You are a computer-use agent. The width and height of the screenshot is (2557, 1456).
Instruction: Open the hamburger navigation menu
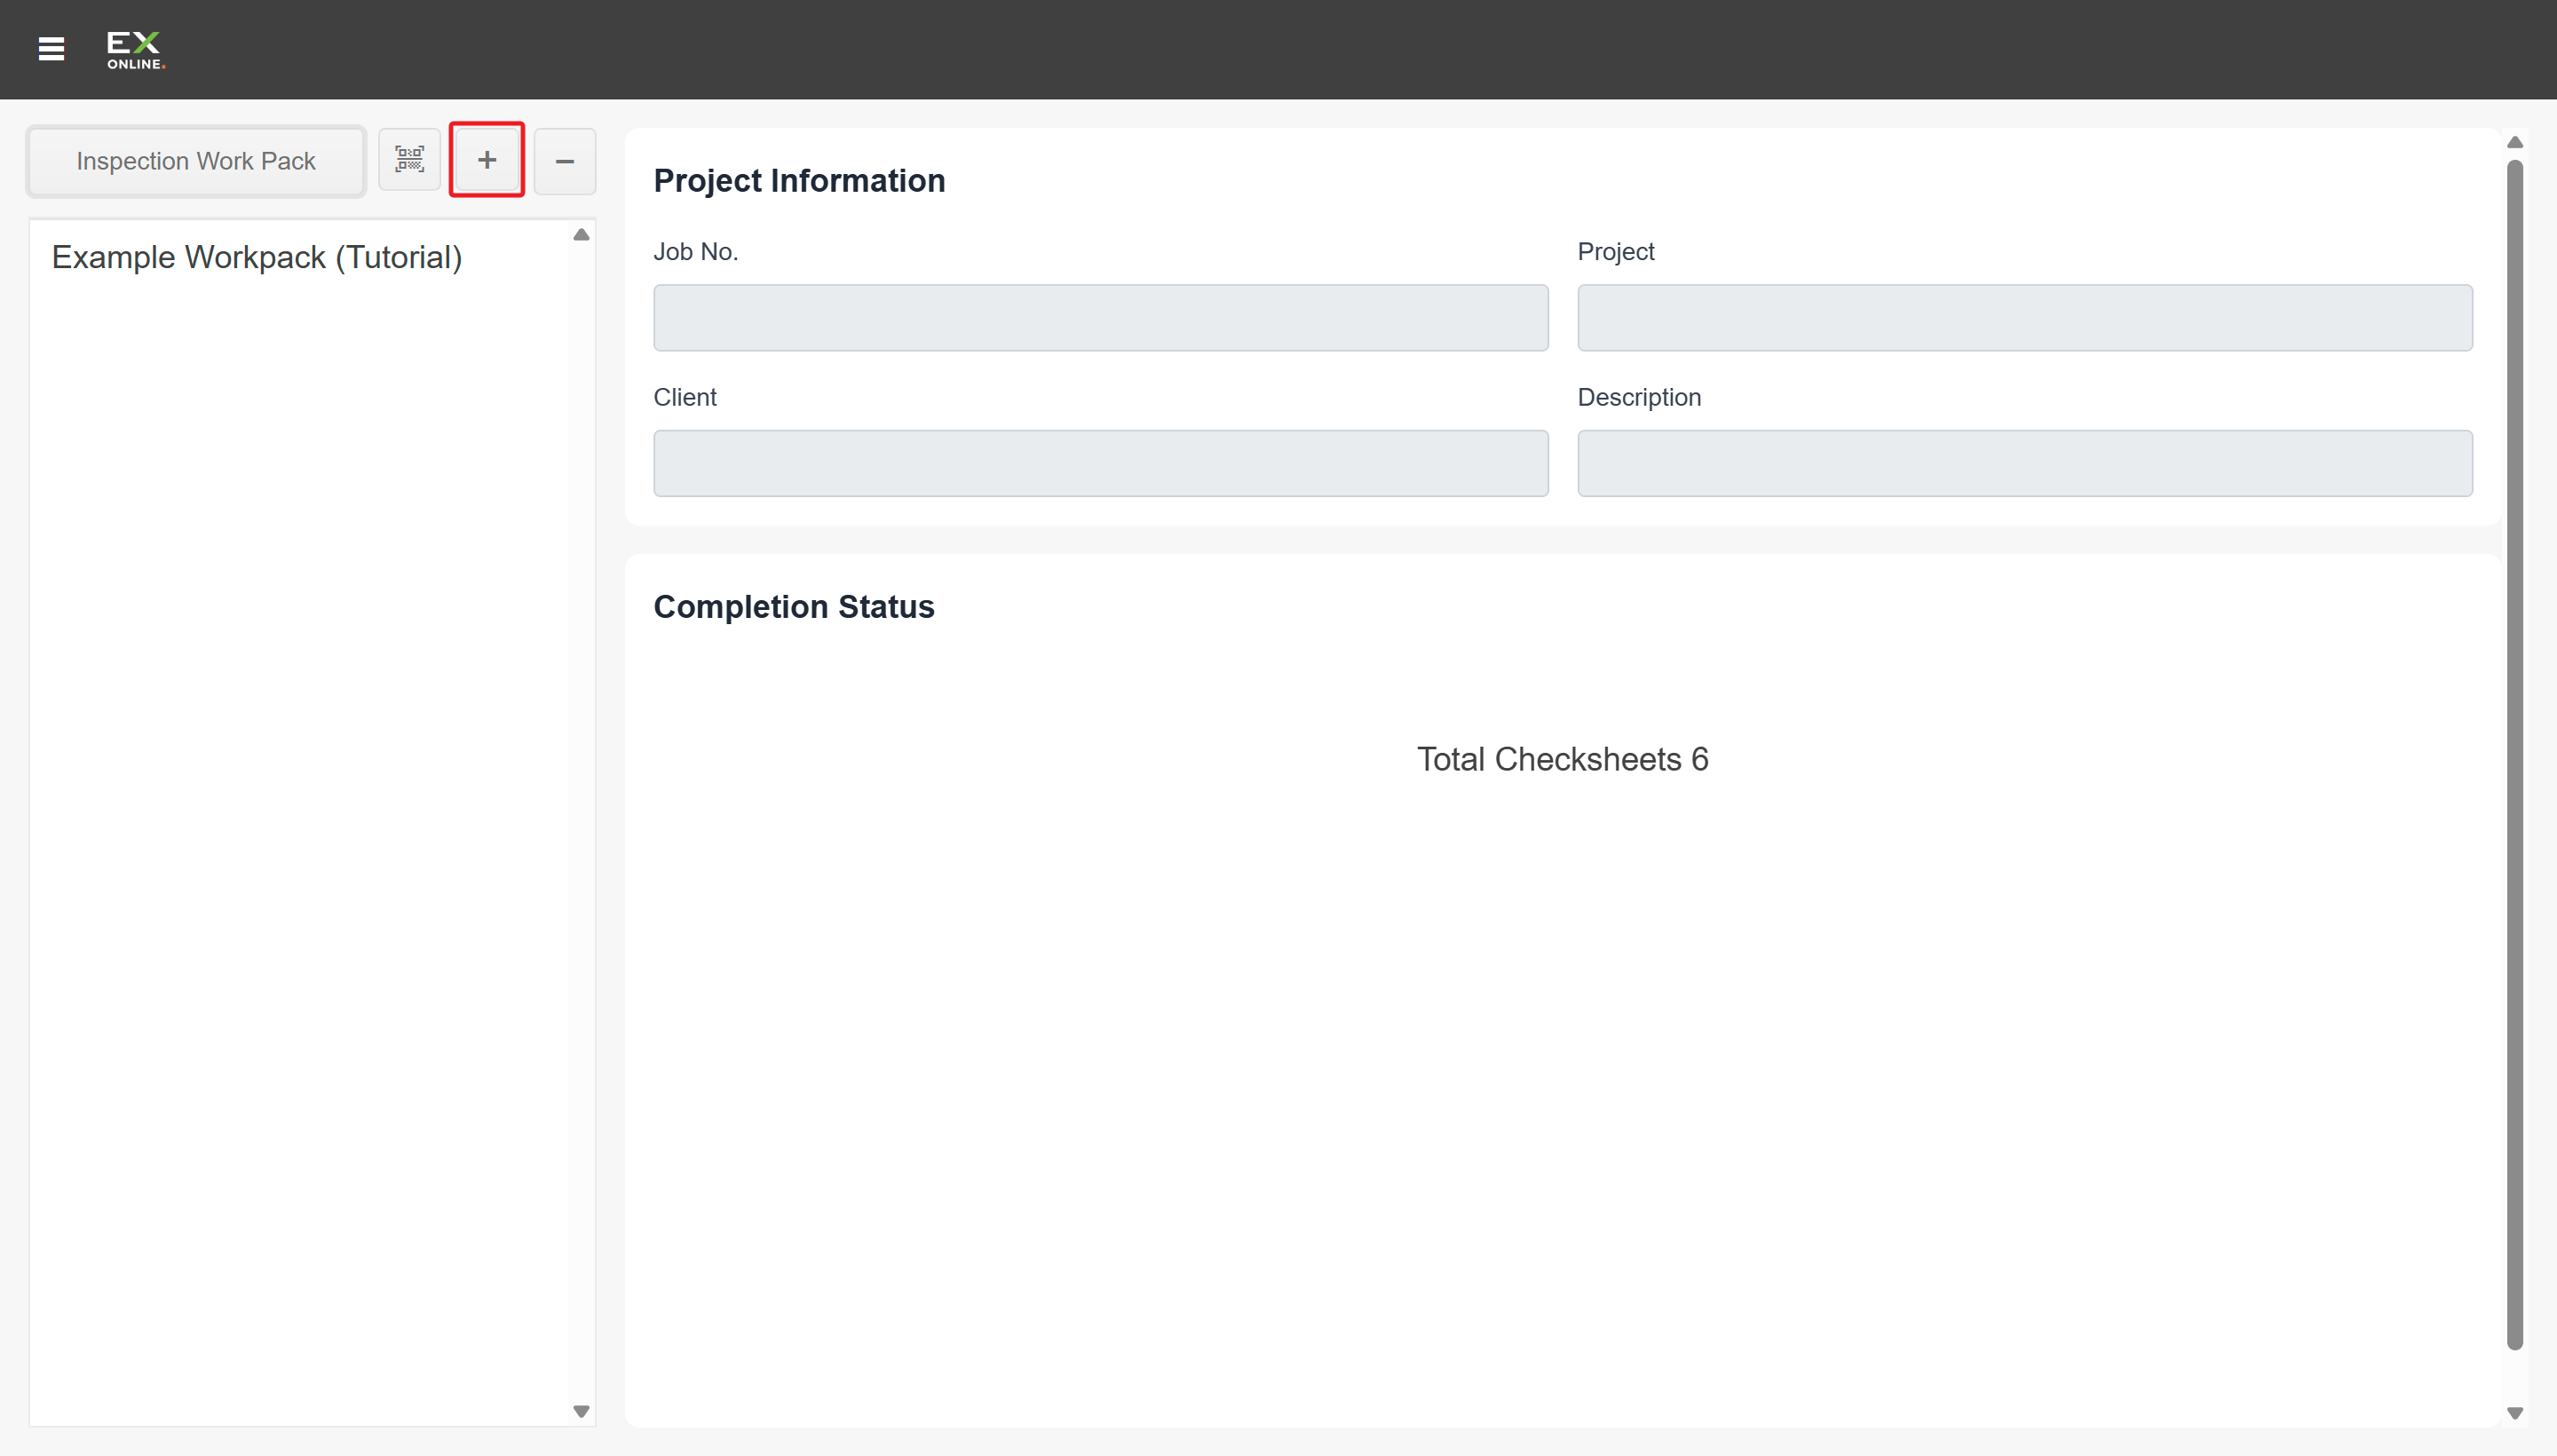51,49
